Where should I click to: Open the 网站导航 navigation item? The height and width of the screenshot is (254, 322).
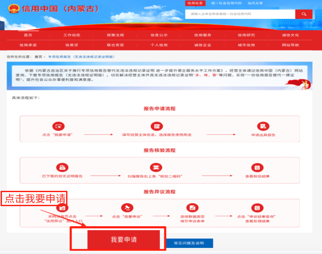[290, 45]
